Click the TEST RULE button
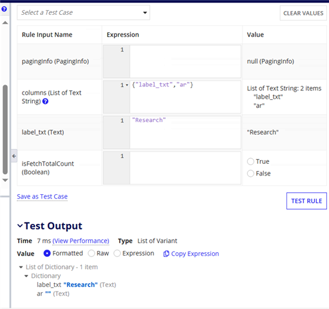This screenshot has height=309, width=329. tap(306, 201)
